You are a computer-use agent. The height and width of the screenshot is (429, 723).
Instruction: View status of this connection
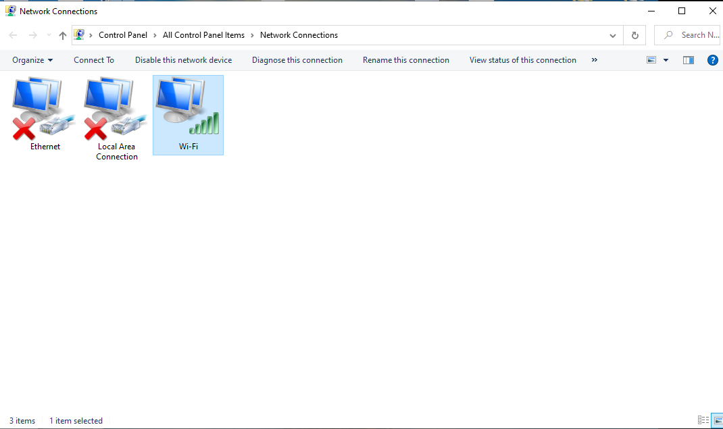click(522, 59)
